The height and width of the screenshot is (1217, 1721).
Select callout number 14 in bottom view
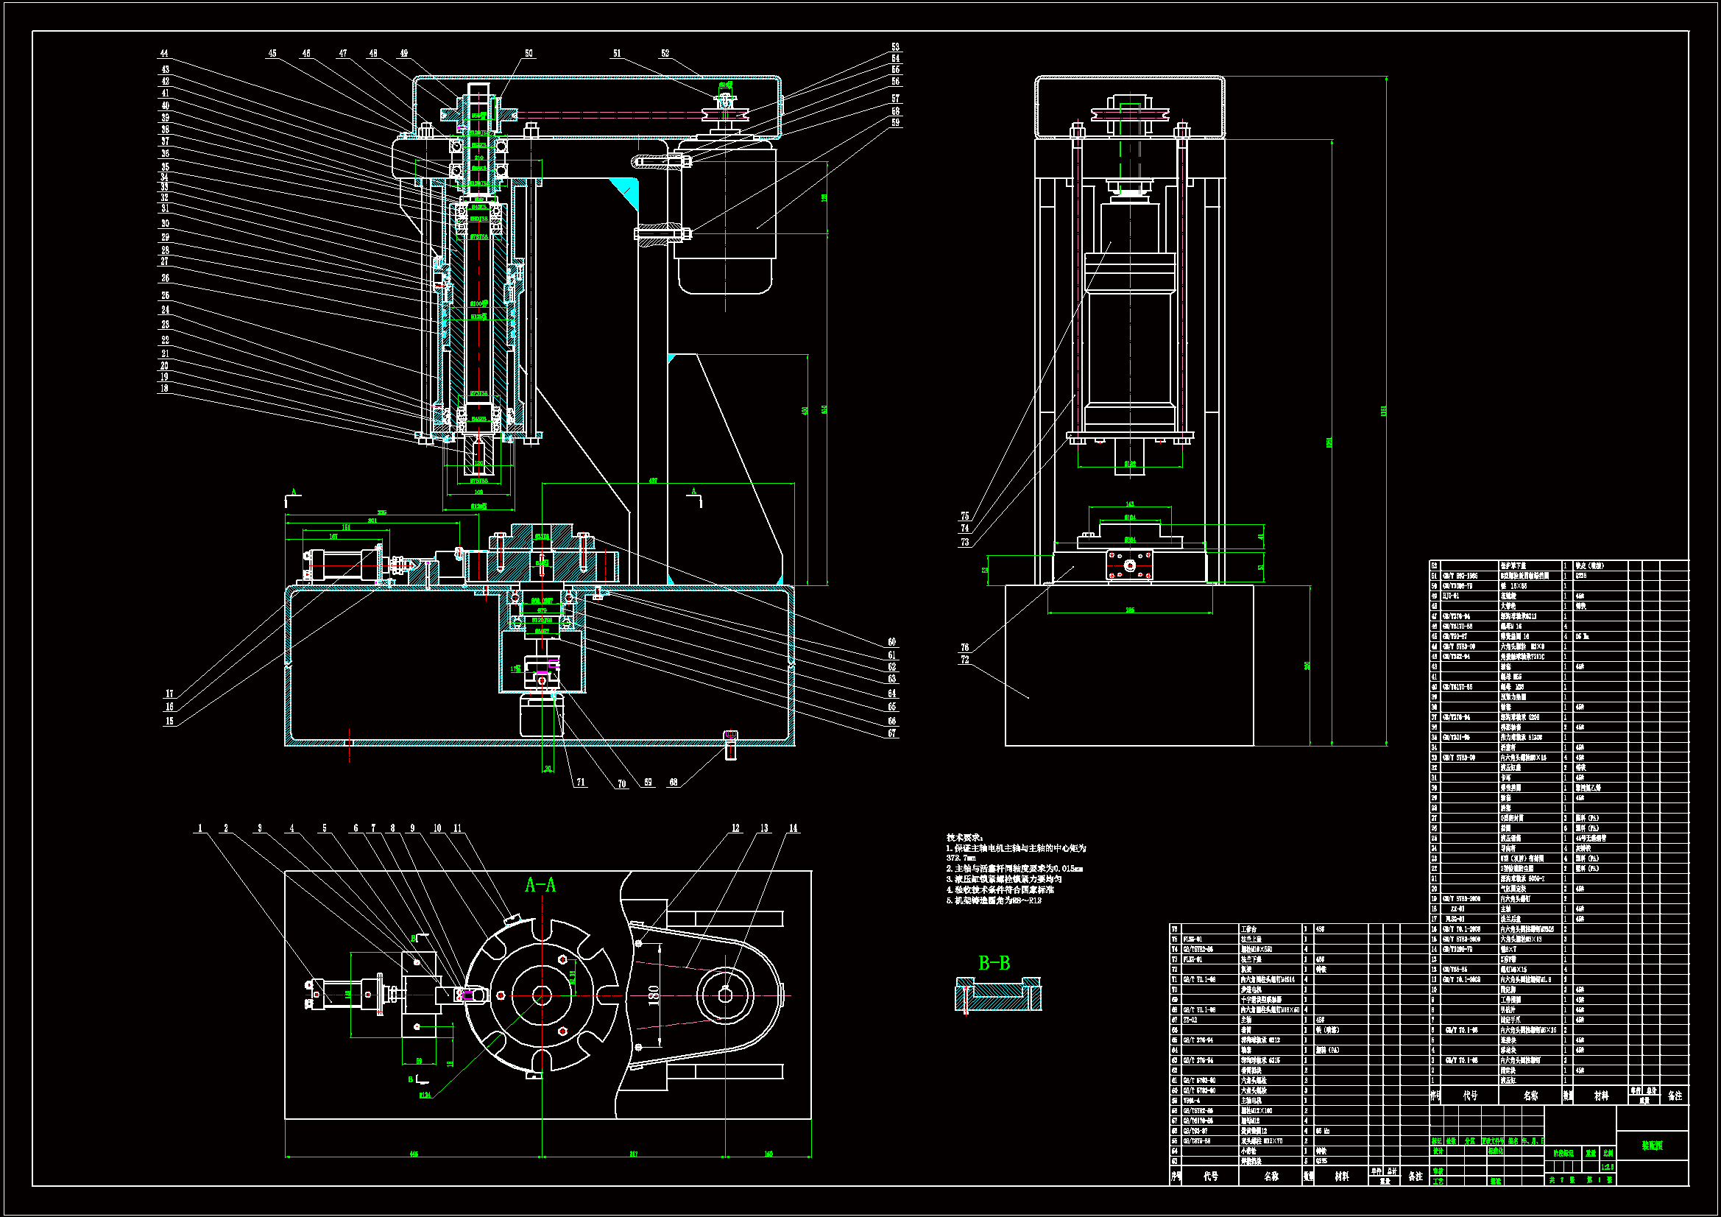click(x=793, y=828)
